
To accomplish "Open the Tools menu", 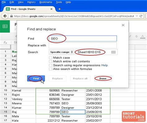I will pyautogui.click(x=59, y=2).
